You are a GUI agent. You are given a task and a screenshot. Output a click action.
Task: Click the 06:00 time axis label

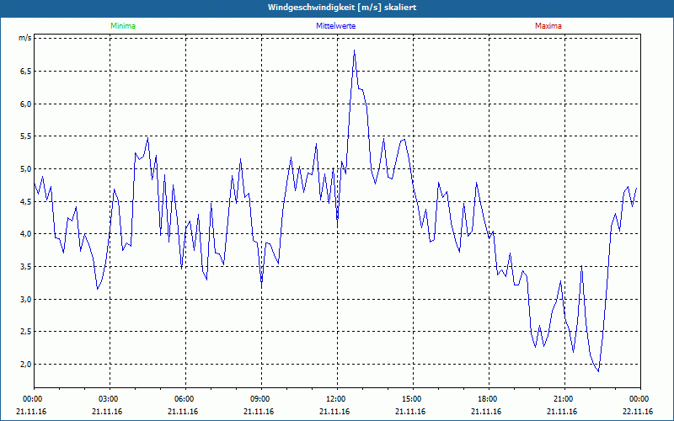pos(184,399)
